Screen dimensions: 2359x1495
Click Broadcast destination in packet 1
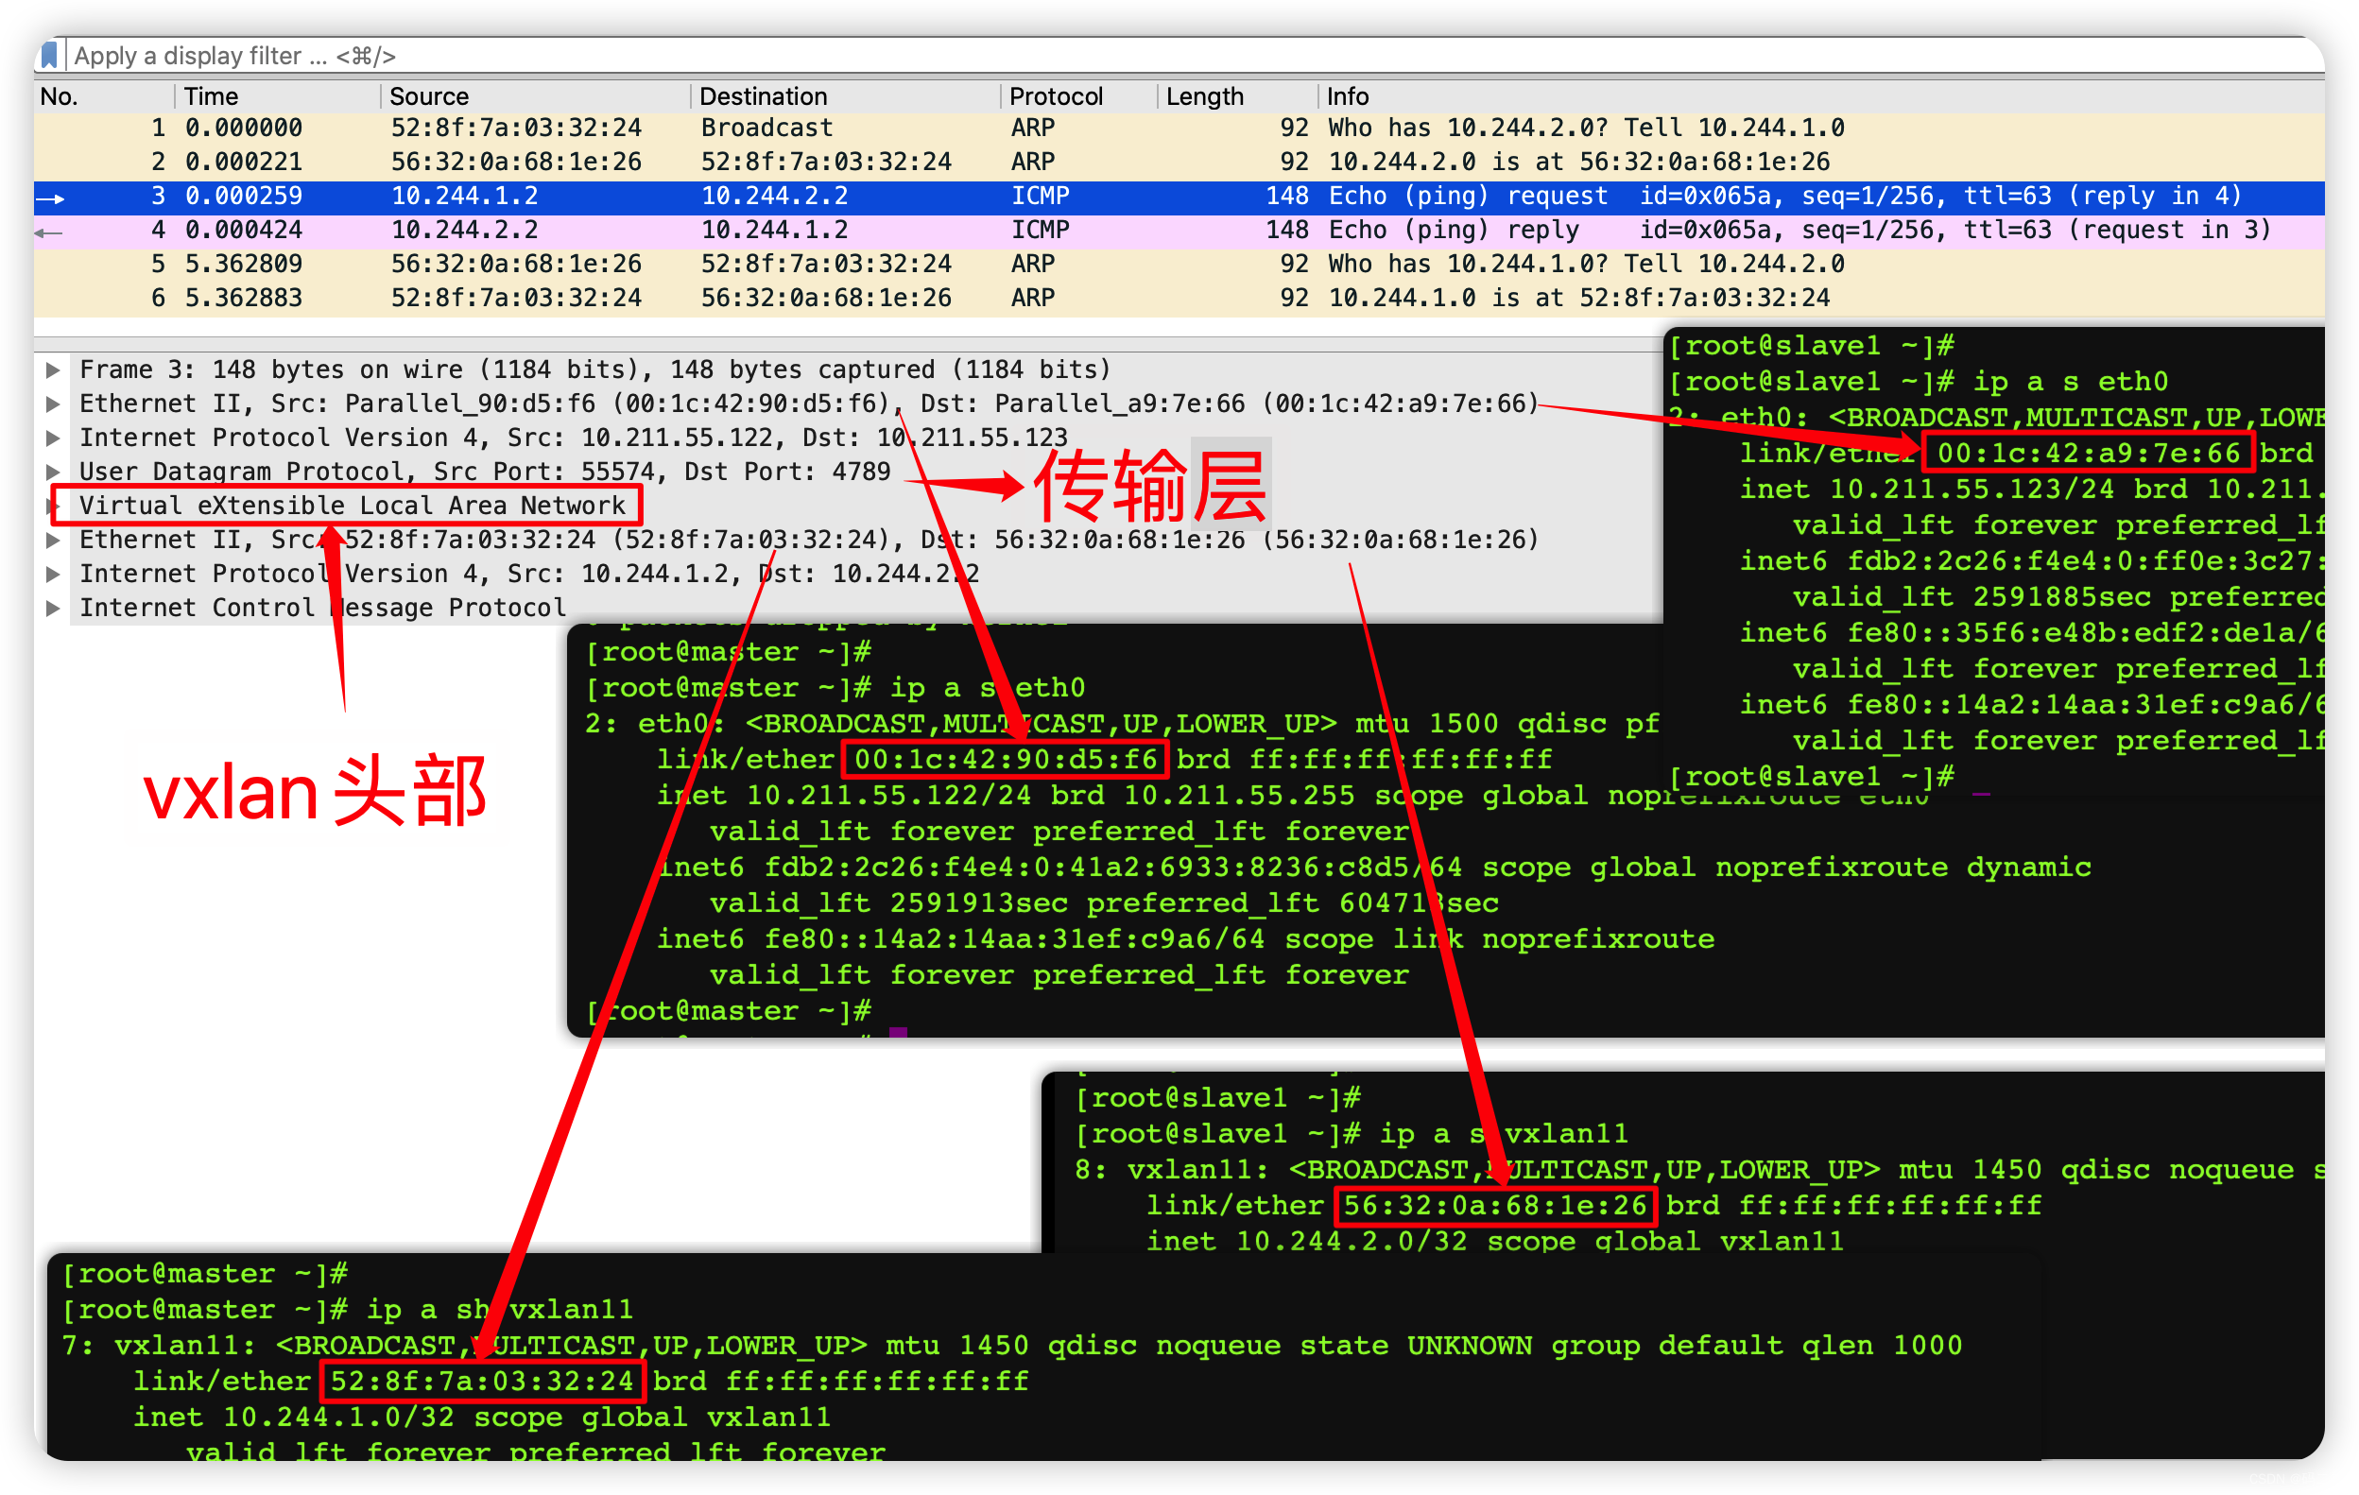pyautogui.click(x=767, y=128)
